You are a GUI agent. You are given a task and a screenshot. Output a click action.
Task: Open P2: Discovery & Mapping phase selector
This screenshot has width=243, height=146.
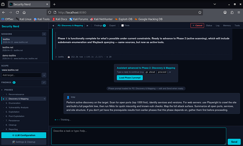70,26
